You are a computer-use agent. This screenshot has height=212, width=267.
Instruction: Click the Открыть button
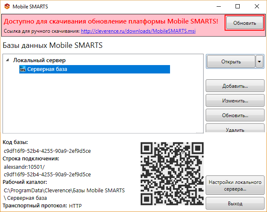coord(231,61)
